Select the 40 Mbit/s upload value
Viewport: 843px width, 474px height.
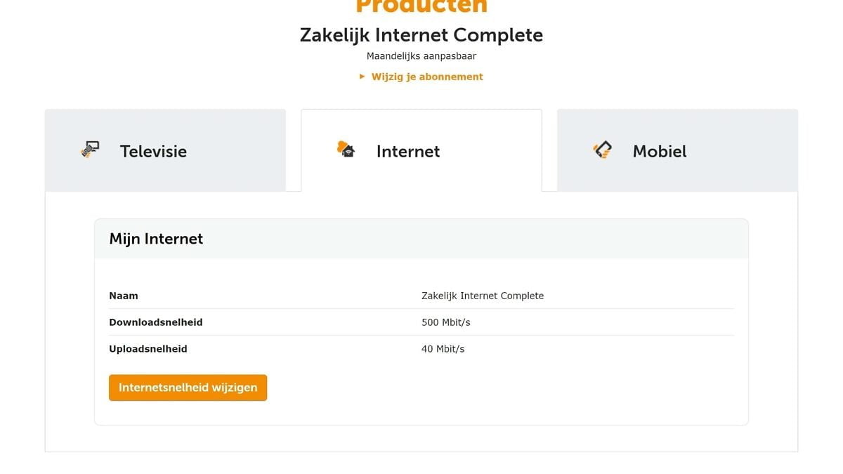pyautogui.click(x=443, y=349)
